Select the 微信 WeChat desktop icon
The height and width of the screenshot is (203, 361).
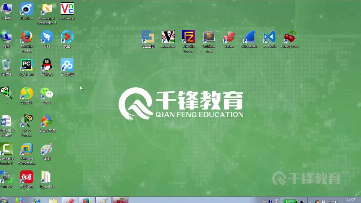coord(47,95)
